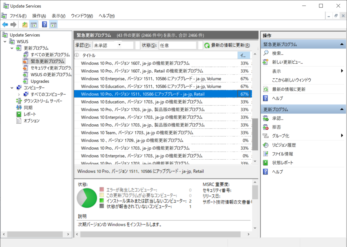
Task: Open the 表示 menu
Action: [58, 16]
